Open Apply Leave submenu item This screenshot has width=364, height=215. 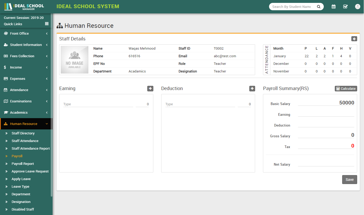[x=21, y=179]
